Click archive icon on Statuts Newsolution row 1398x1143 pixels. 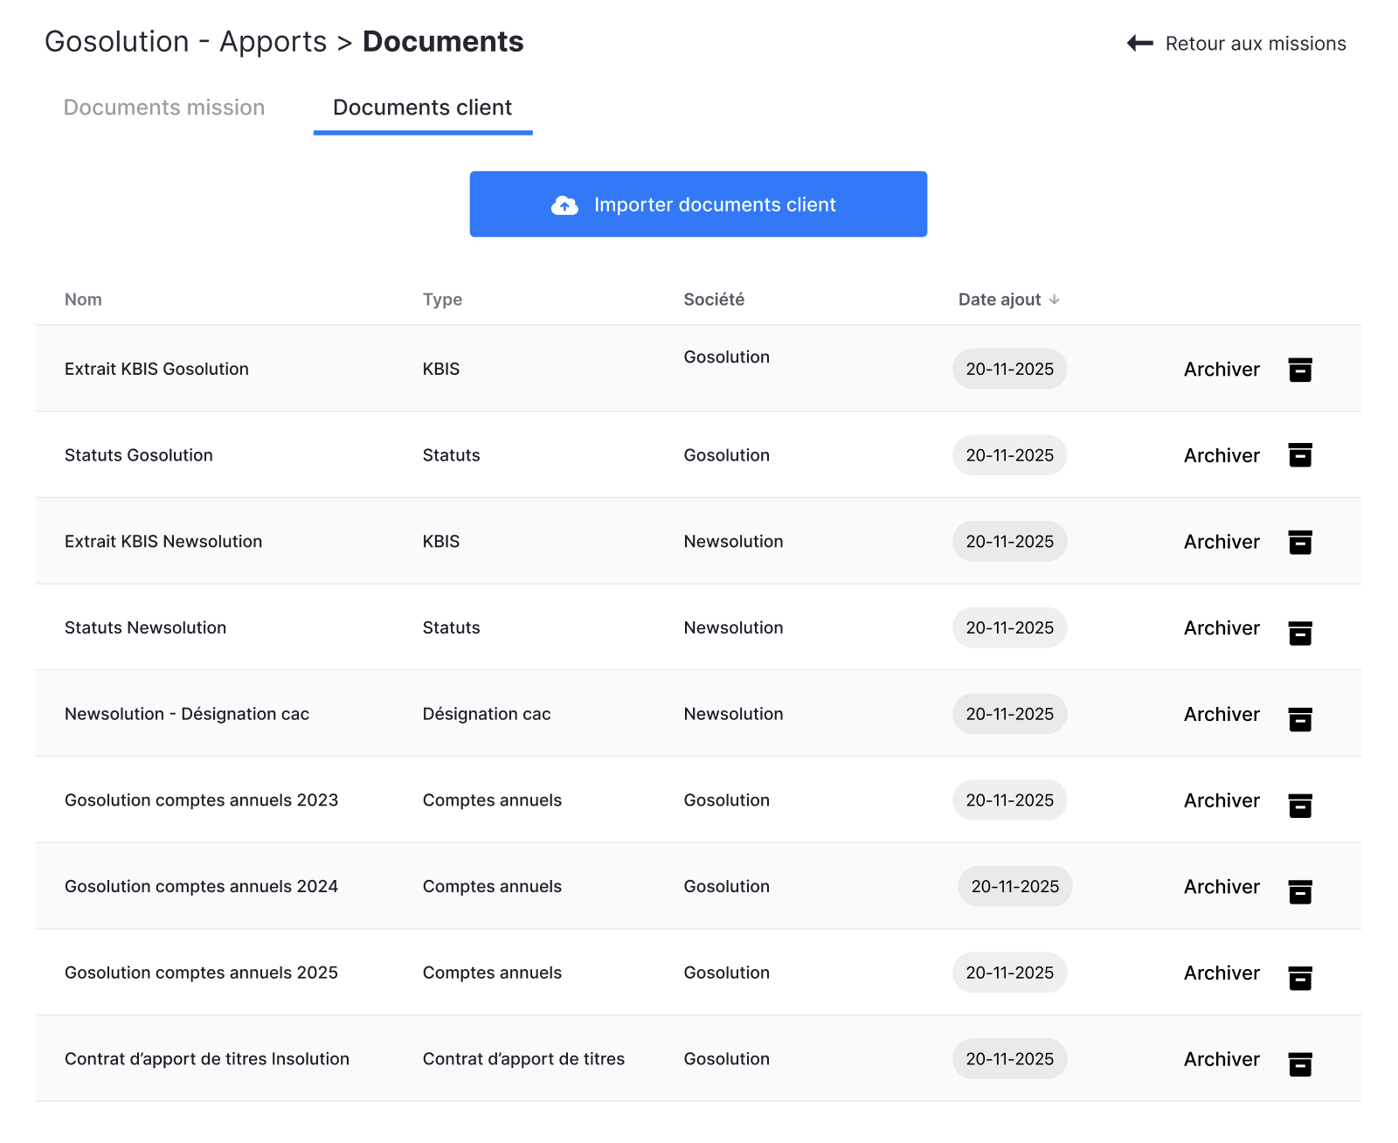pos(1300,633)
